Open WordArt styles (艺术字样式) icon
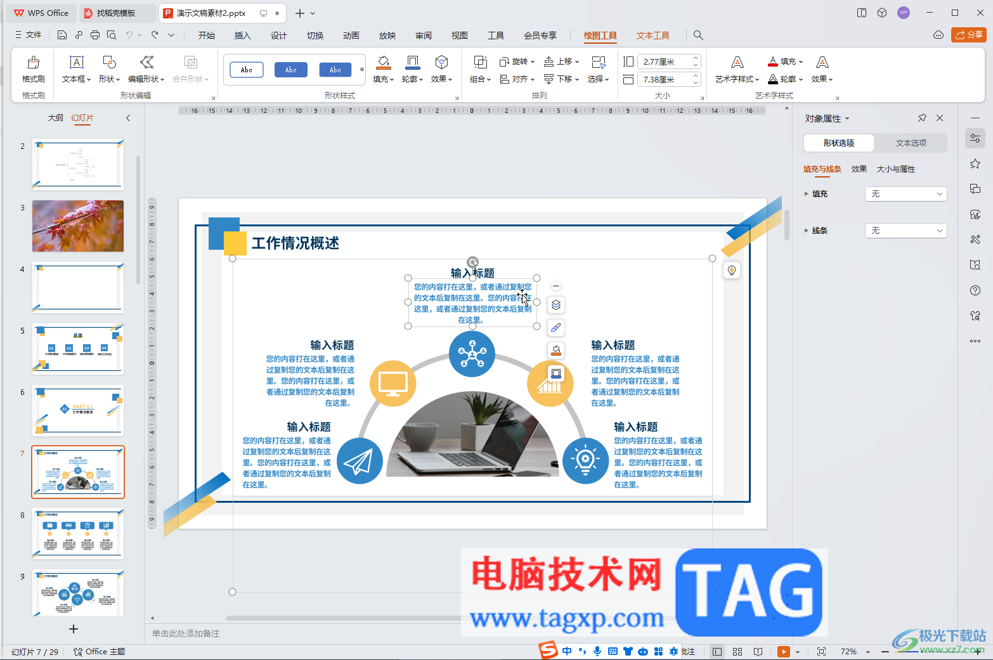This screenshot has height=660, width=993. click(737, 62)
